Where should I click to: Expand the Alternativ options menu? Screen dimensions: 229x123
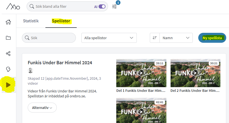(42, 108)
